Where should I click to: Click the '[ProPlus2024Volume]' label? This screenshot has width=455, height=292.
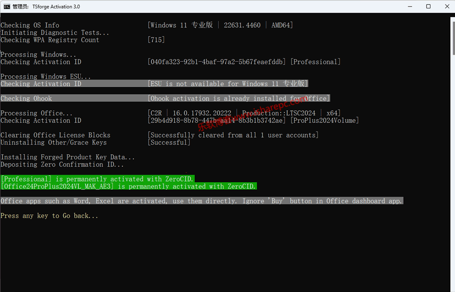point(324,121)
